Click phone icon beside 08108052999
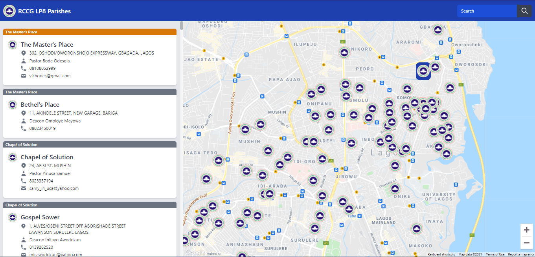The image size is (535, 257). click(24, 68)
